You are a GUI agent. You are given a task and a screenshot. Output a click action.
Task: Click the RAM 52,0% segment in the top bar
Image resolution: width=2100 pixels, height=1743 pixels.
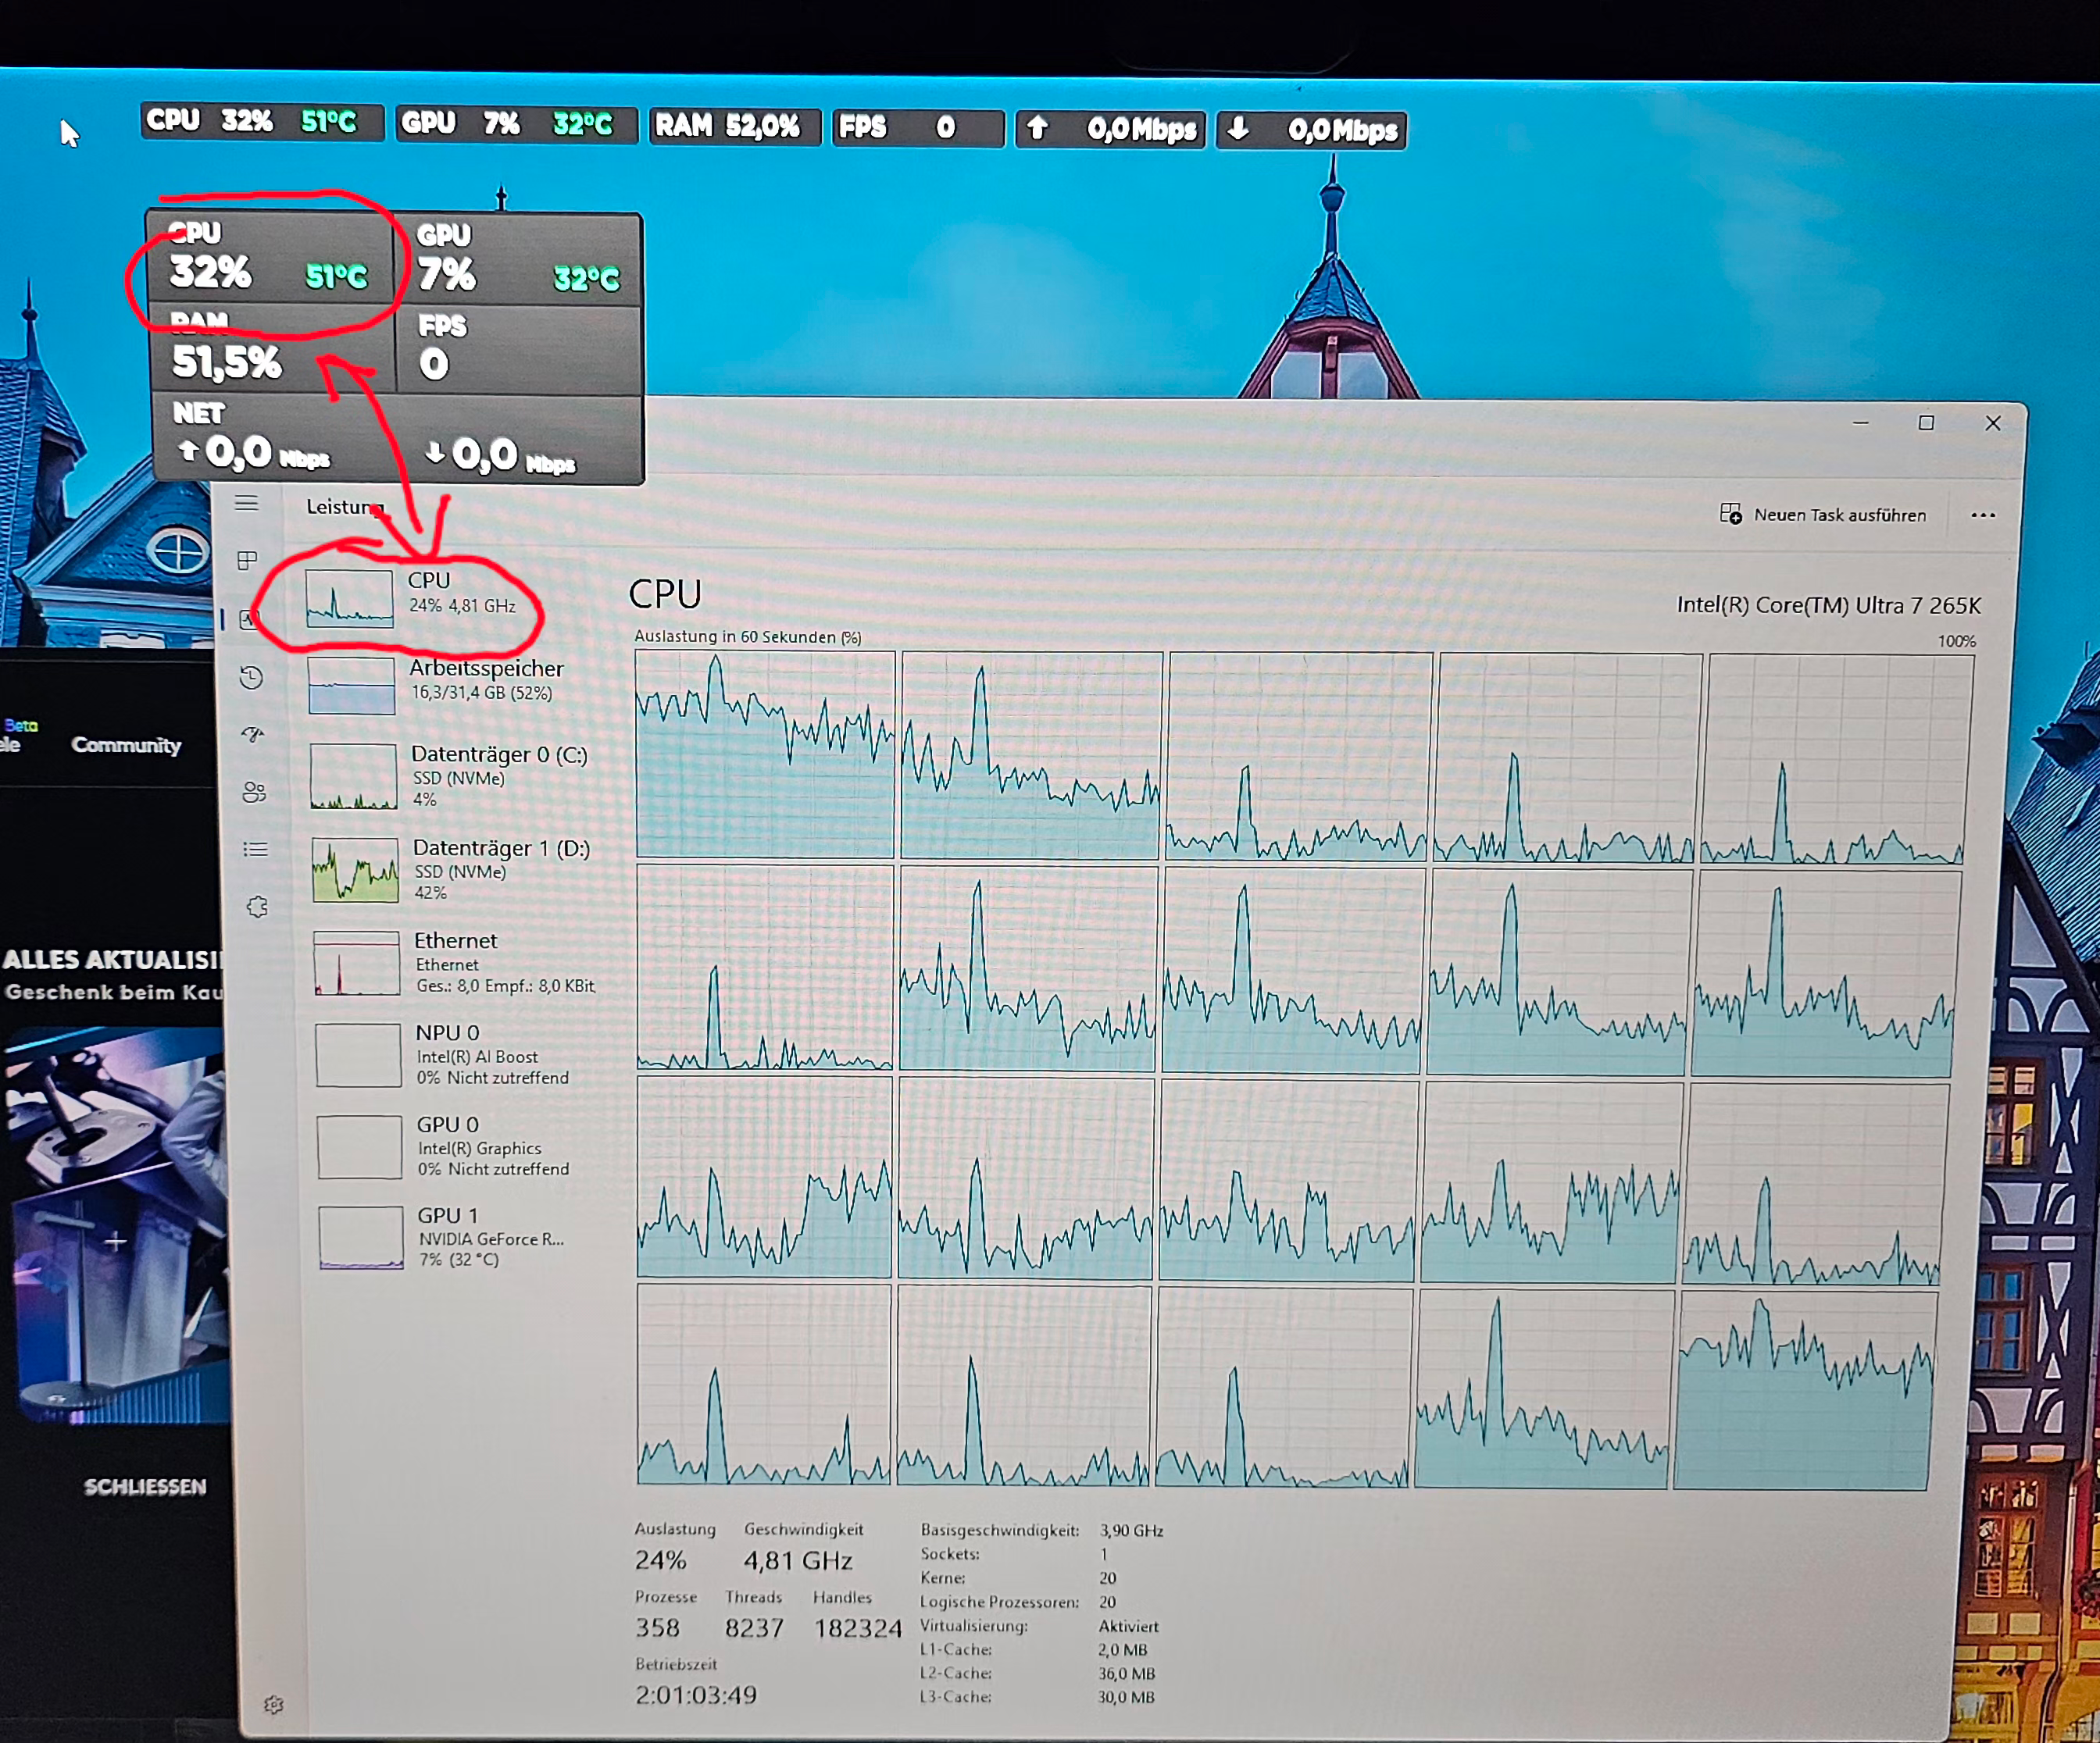pyautogui.click(x=735, y=127)
